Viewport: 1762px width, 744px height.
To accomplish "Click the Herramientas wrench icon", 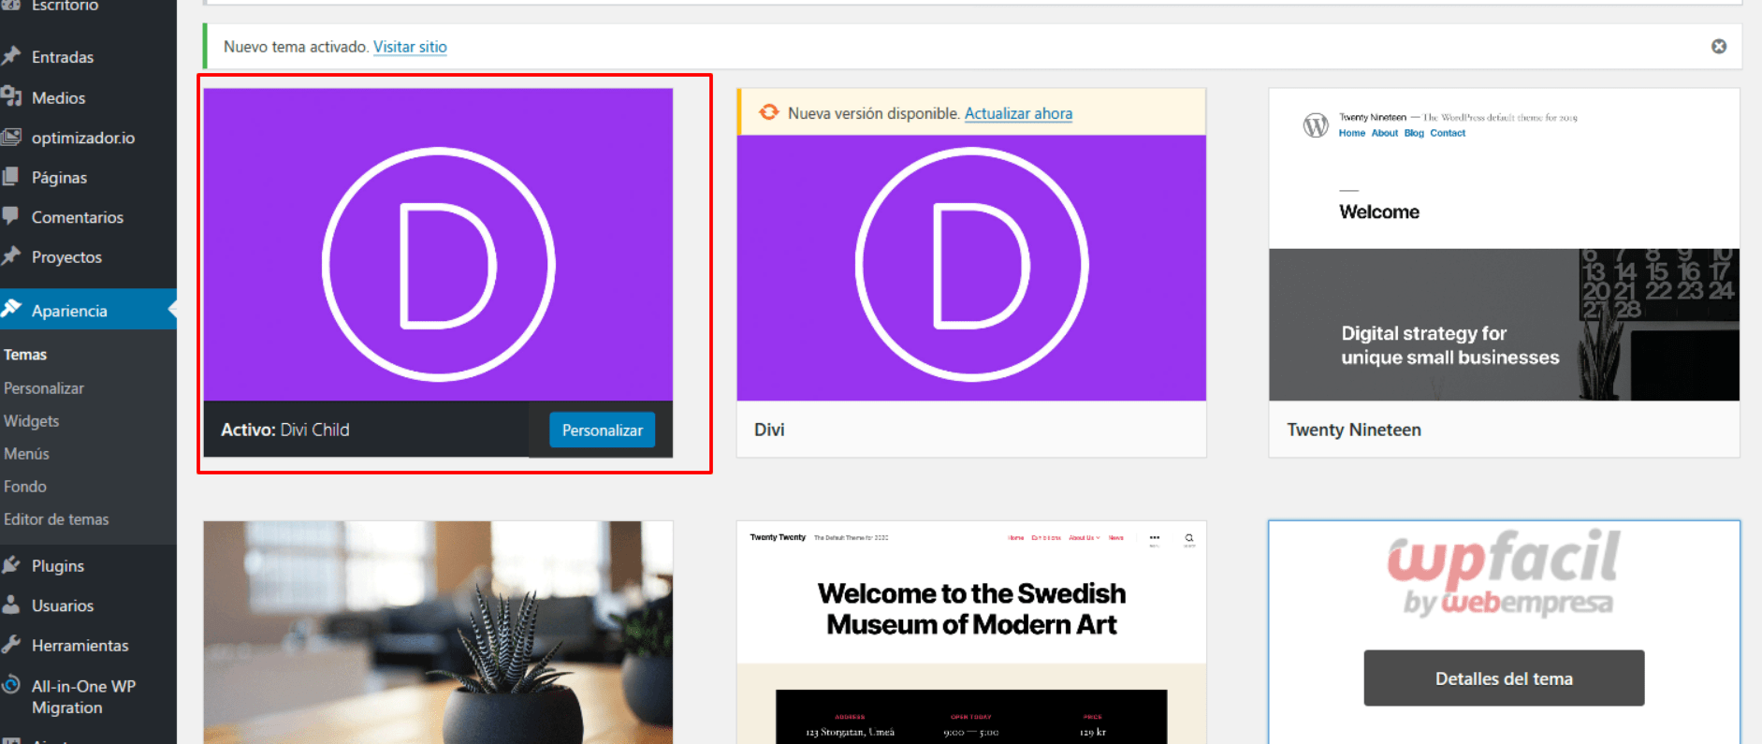I will coord(11,644).
